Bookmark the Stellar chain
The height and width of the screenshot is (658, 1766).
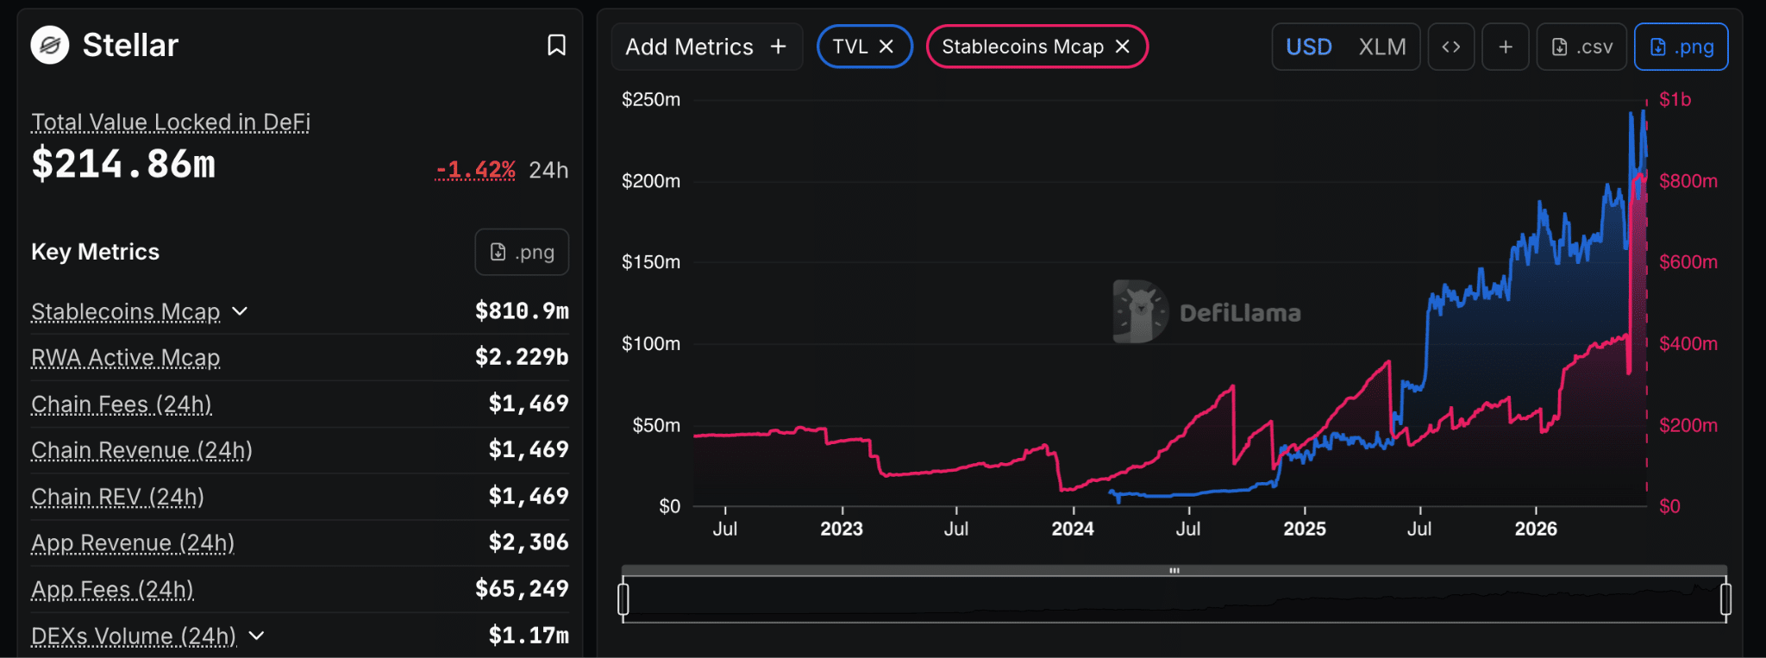pyautogui.click(x=557, y=46)
